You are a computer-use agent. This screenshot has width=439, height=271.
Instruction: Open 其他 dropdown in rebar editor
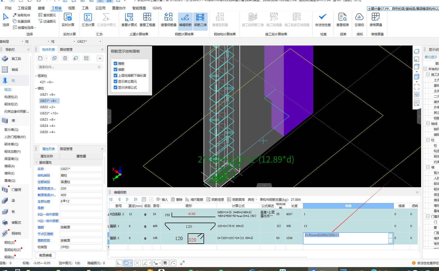coord(252,199)
